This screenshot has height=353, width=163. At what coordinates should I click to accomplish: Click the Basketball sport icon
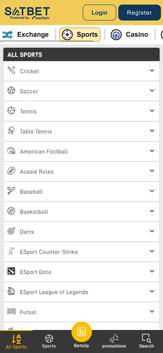pos(11,211)
